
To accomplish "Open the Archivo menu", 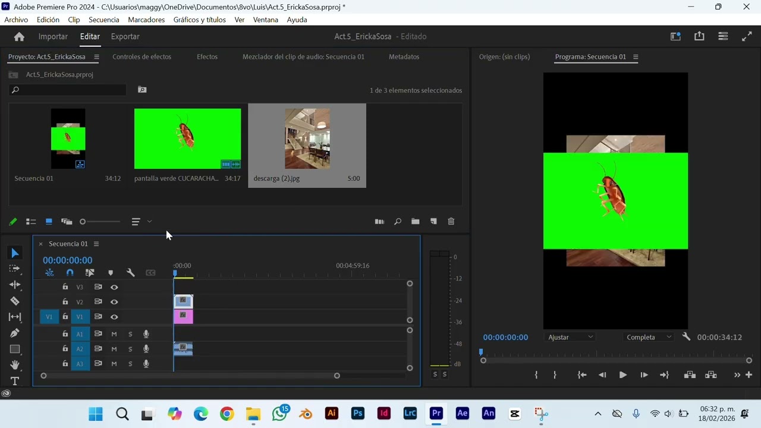I will click(x=16, y=20).
